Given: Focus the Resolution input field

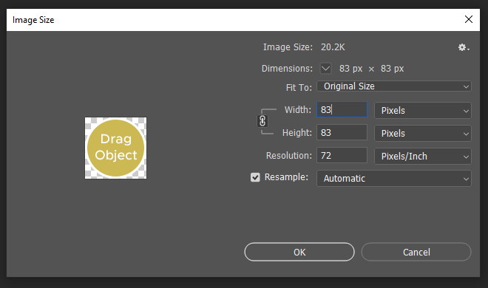Looking at the screenshot, I should point(342,155).
